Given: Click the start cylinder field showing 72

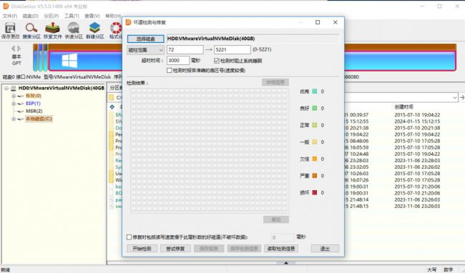Looking at the screenshot, I should click(x=185, y=50).
